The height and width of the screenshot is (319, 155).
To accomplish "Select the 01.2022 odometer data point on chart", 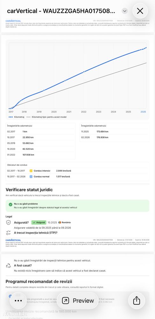I will point(84,72).
